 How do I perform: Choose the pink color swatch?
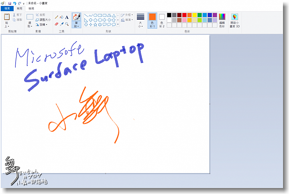tap(184, 20)
